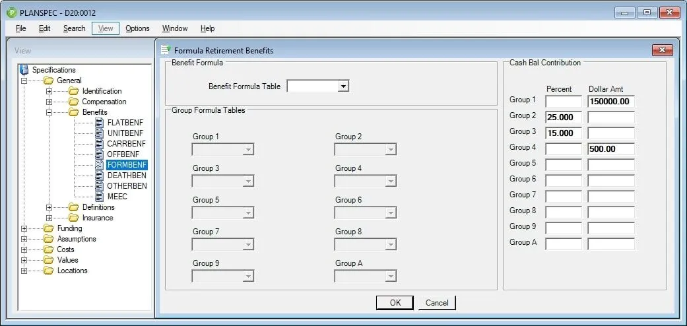
Task: Click the Insurance folder icon
Action: (x=74, y=218)
